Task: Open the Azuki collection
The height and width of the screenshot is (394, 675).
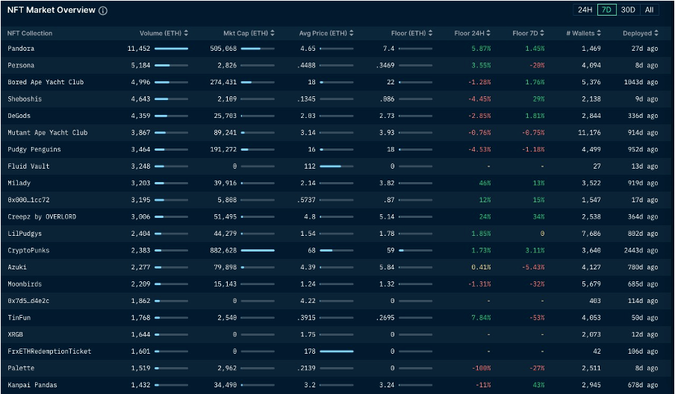Action: click(x=16, y=267)
